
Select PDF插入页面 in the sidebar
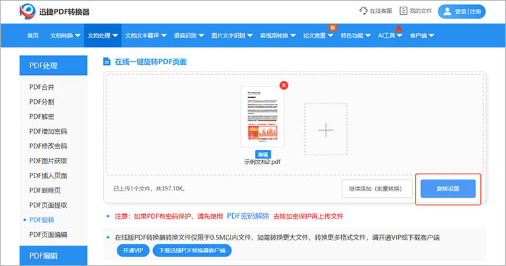pos(48,176)
